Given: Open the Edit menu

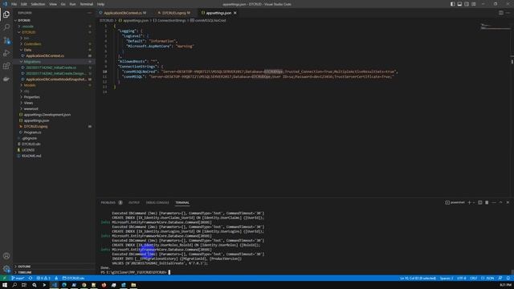Looking at the screenshot, I should pos(24,4).
